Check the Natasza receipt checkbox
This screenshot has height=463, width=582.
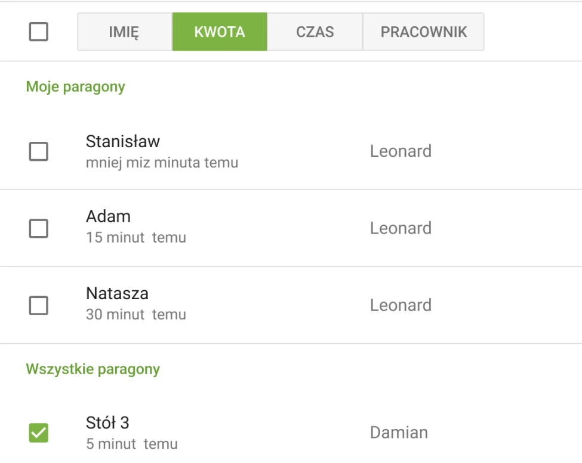tap(39, 305)
